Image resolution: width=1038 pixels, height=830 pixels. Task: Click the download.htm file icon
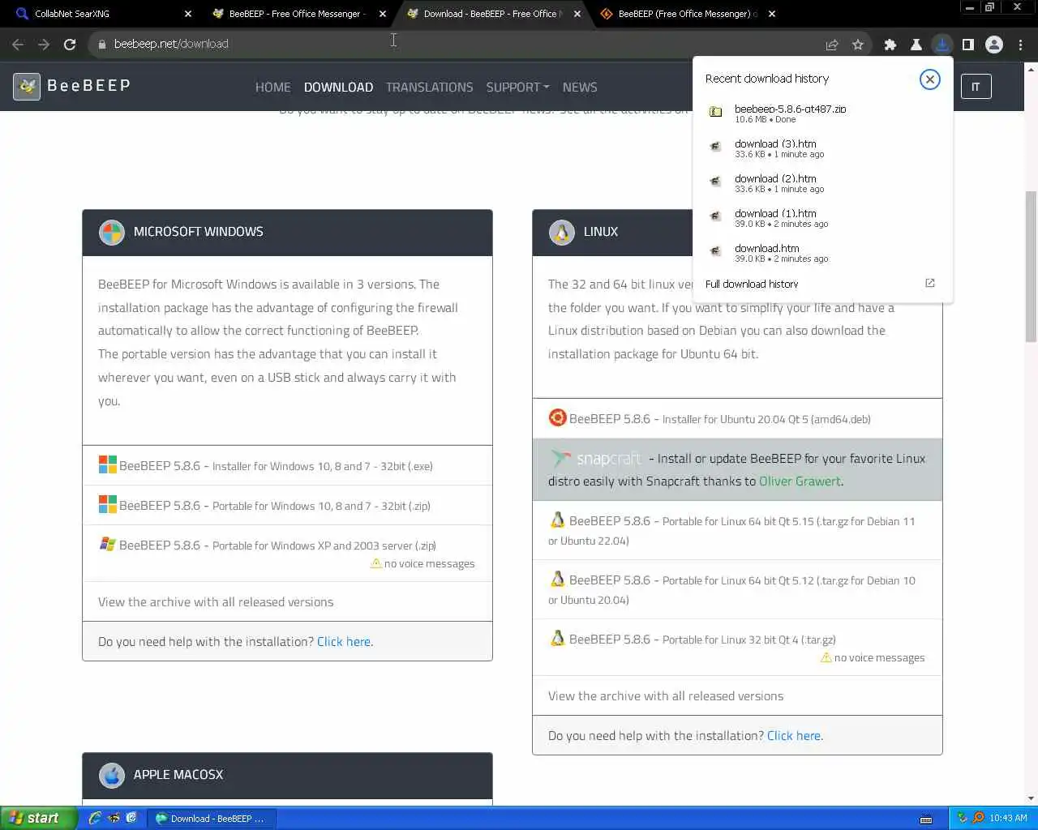click(x=715, y=251)
